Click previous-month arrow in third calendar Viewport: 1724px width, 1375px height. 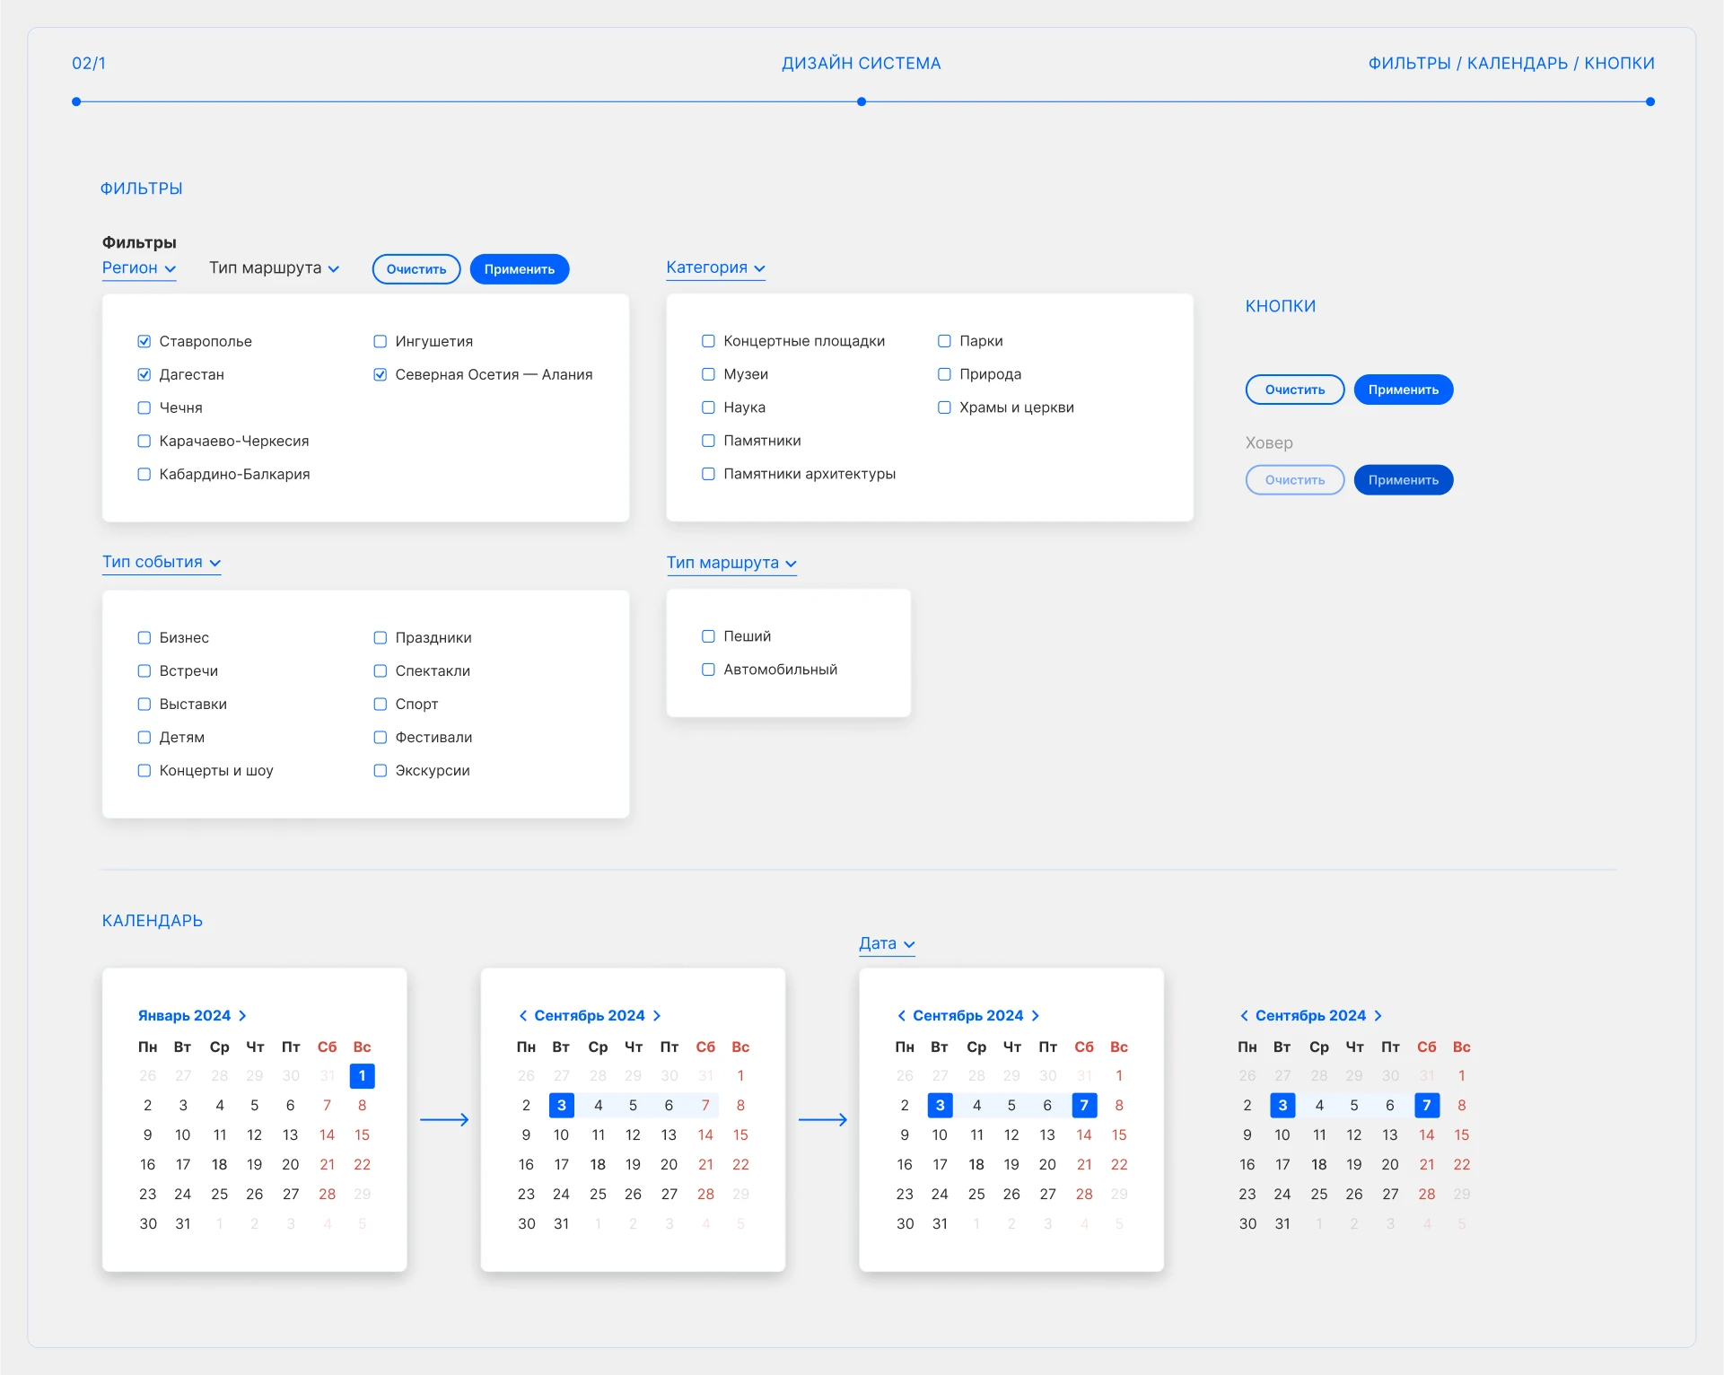(902, 1016)
